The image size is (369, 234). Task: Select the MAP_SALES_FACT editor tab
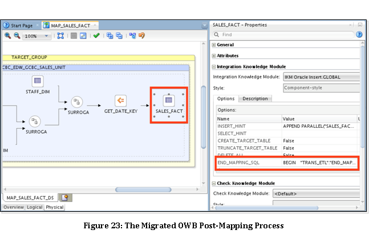(70, 26)
